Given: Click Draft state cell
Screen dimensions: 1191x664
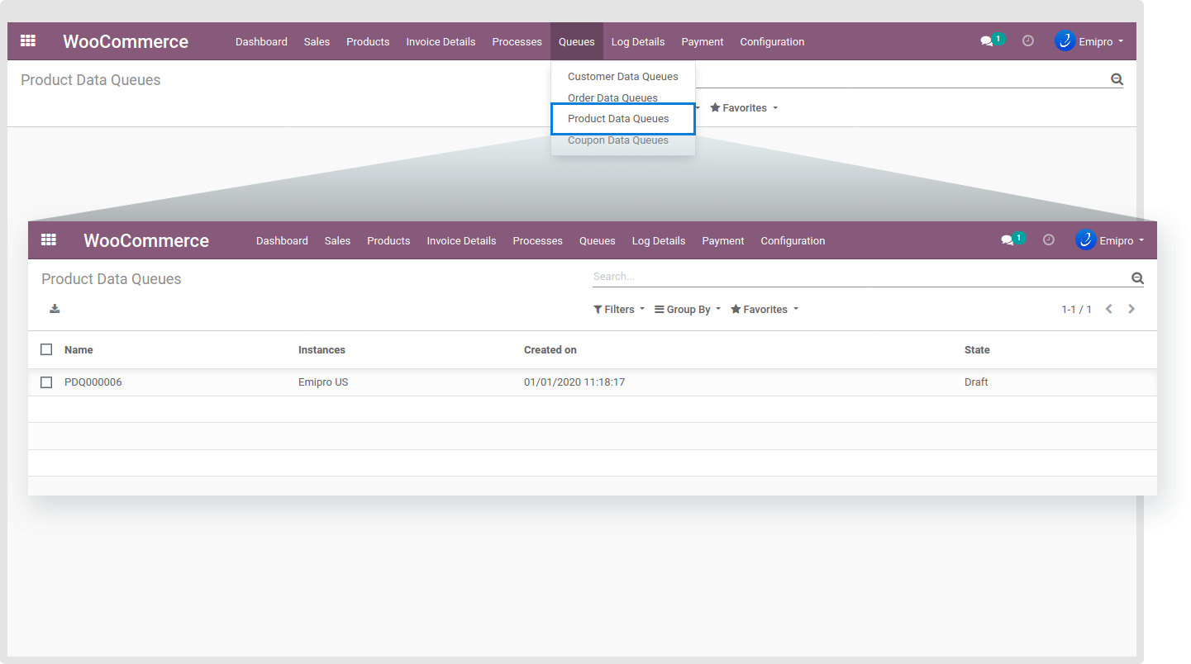Looking at the screenshot, I should click(976, 382).
